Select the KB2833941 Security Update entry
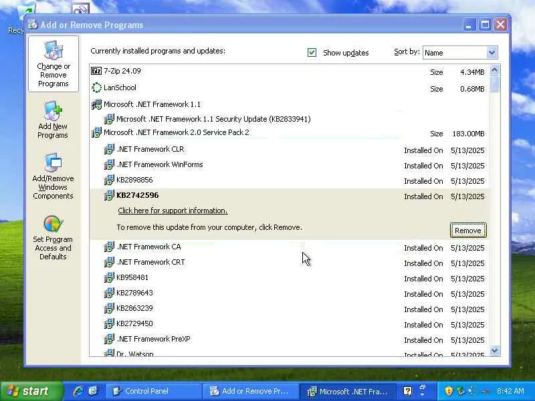The image size is (535, 401). 289,119
